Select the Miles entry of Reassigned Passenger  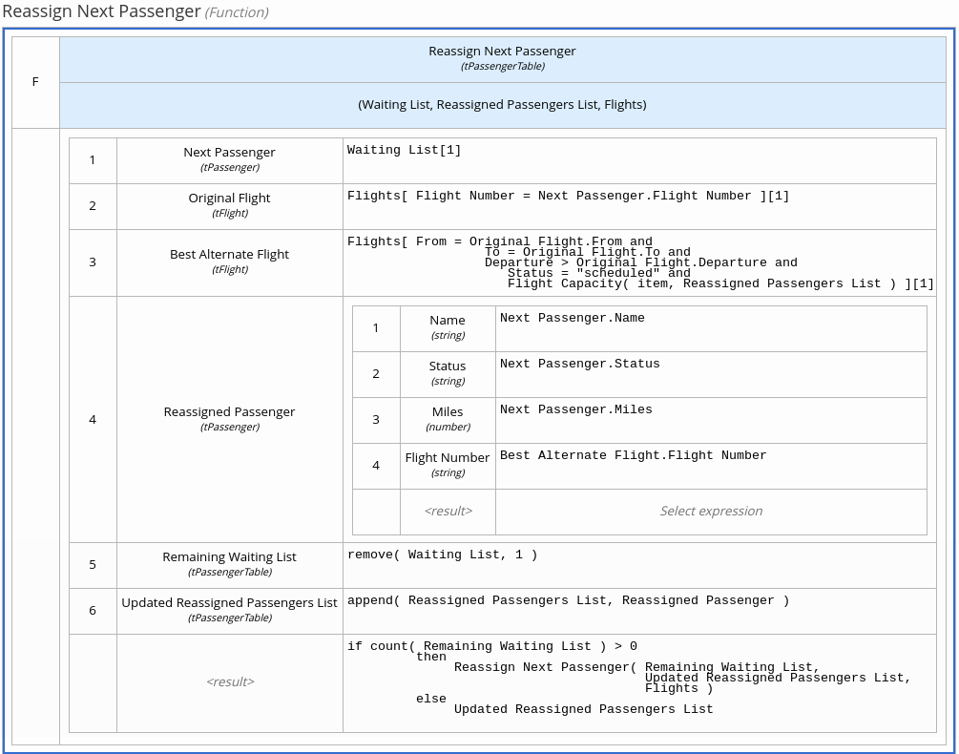point(447,419)
